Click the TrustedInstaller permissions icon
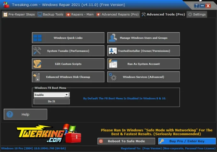This screenshot has height=152, width=217. [x=113, y=51]
